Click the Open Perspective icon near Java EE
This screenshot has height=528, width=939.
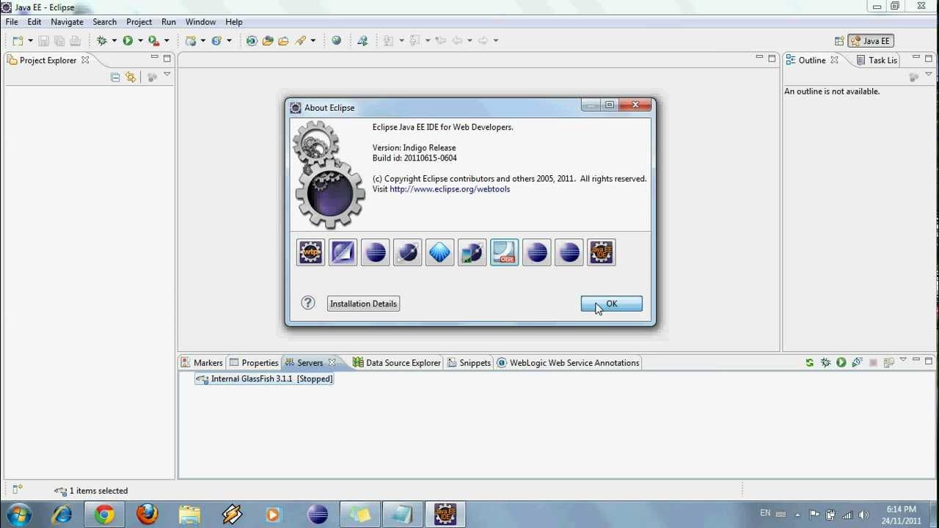(x=839, y=41)
